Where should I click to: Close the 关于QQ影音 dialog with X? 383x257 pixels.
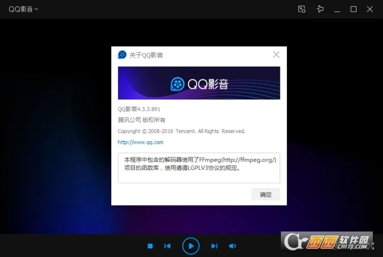(276, 55)
